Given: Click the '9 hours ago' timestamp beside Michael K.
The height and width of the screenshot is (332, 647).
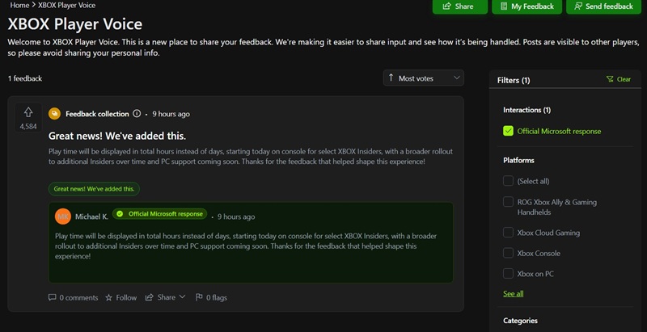Looking at the screenshot, I should tap(236, 216).
